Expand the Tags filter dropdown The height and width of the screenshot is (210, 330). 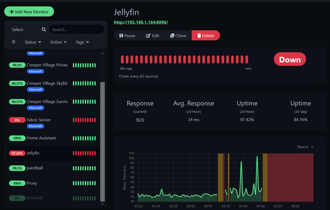[x=82, y=42]
